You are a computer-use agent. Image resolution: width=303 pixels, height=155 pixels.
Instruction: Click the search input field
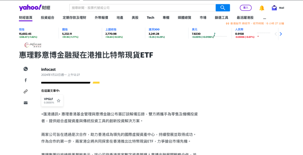tap(143, 8)
